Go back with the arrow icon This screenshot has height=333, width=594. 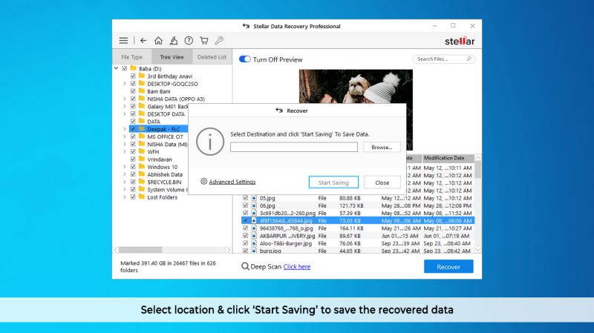tap(143, 41)
